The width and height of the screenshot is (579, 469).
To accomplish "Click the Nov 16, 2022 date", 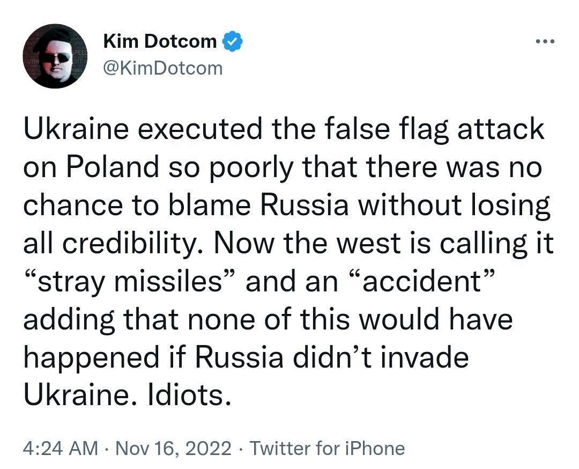I will [x=174, y=448].
